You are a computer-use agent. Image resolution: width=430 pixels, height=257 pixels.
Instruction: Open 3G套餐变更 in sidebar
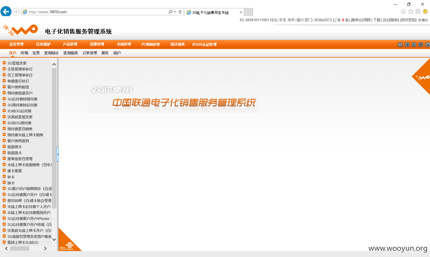pos(17,63)
